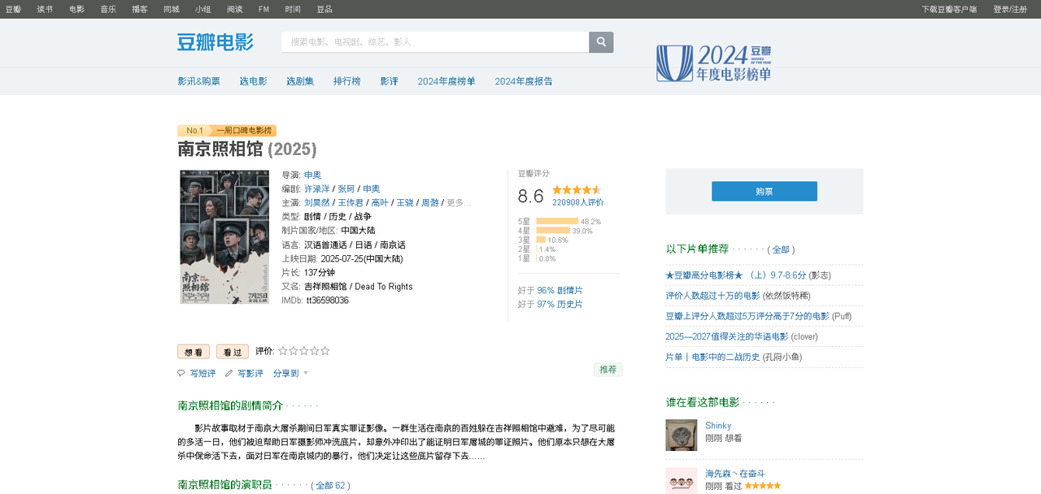Open 播客 in the top bar

(140, 9)
